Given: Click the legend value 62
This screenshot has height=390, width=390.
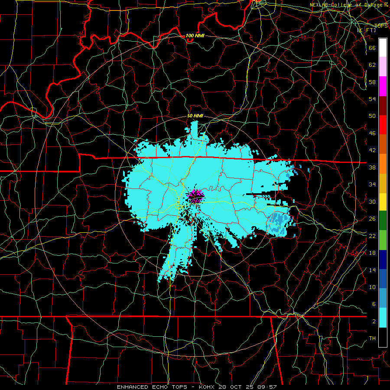Looking at the screenshot, I should pyautogui.click(x=372, y=65).
